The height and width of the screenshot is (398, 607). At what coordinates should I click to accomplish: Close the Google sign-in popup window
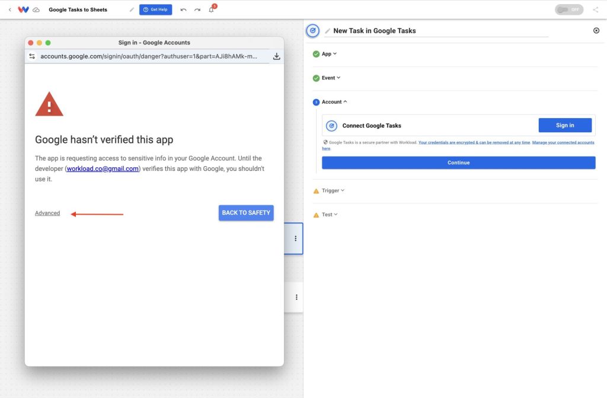pyautogui.click(x=31, y=43)
